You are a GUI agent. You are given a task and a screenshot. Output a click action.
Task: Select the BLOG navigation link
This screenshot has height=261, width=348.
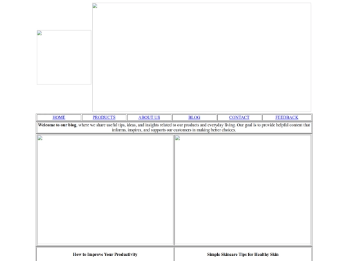pyautogui.click(x=194, y=117)
